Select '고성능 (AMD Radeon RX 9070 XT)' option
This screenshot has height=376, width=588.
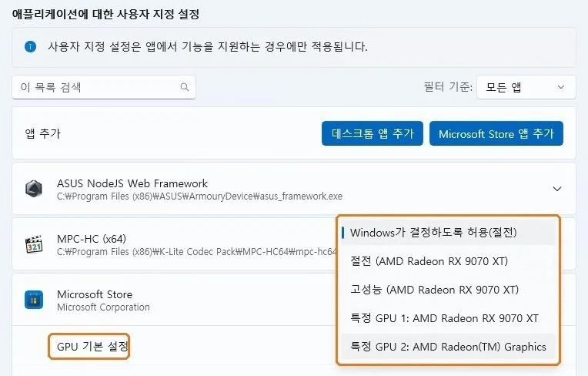tap(448, 290)
